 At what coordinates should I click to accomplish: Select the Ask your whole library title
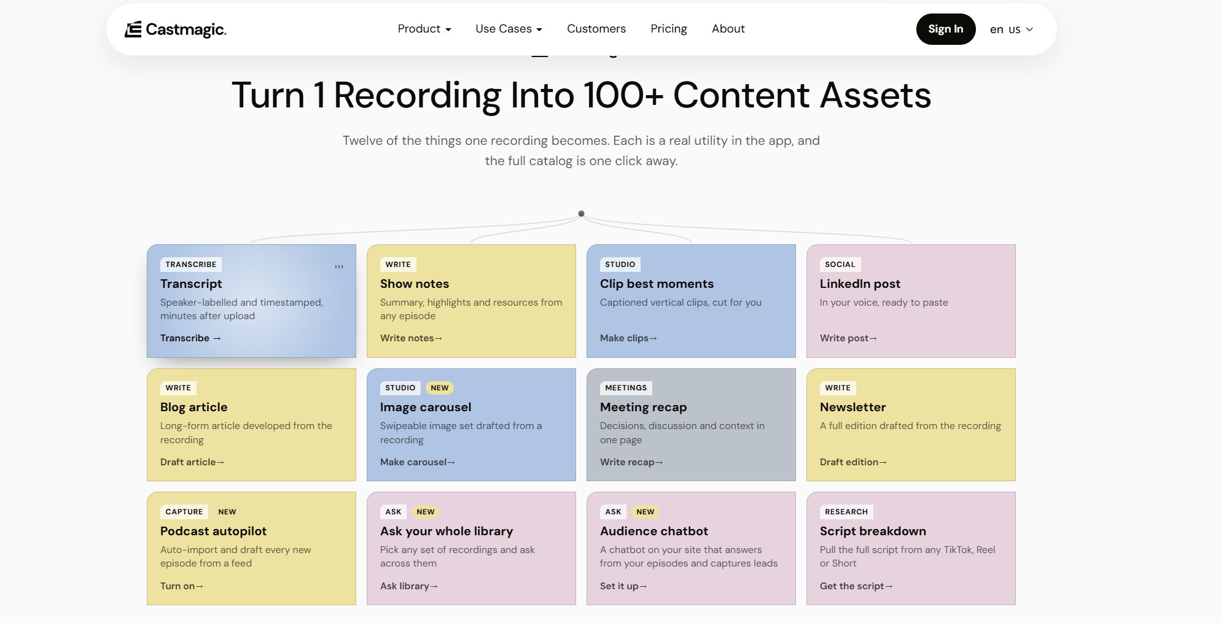click(447, 531)
